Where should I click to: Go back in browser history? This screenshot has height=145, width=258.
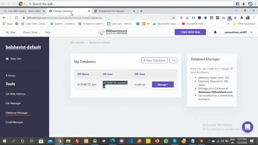pos(4,18)
